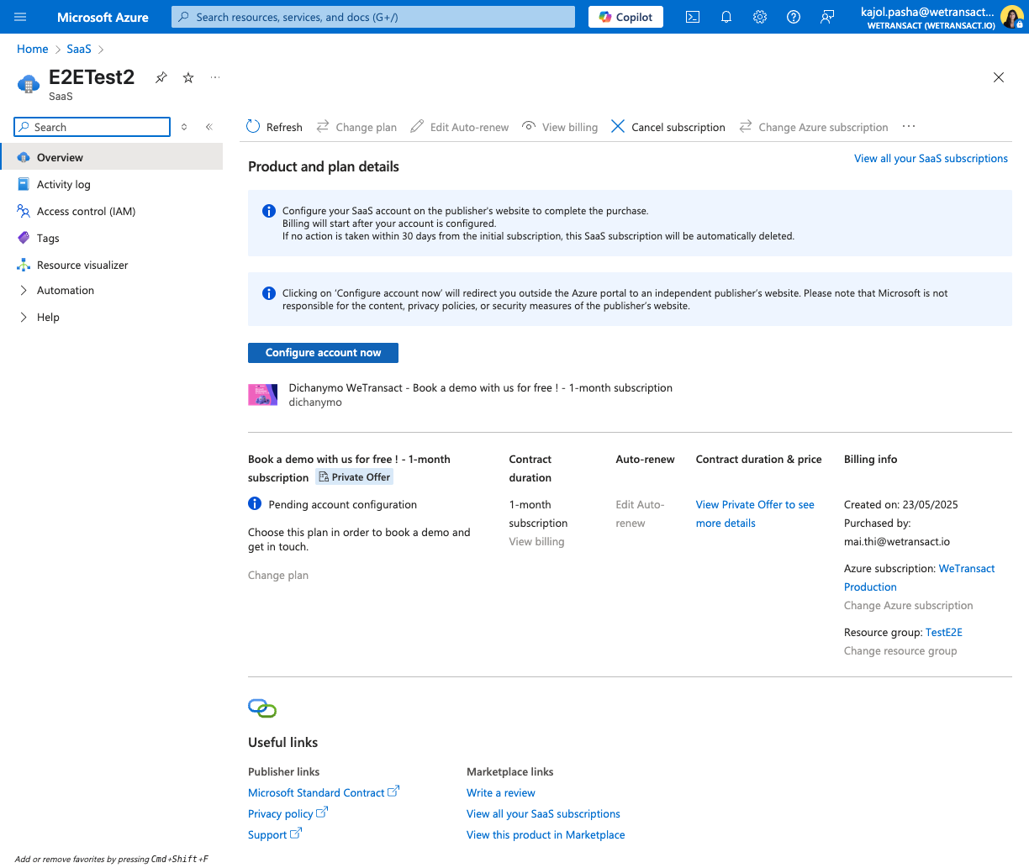
Task: Click the first info banner icon
Action: tap(268, 211)
